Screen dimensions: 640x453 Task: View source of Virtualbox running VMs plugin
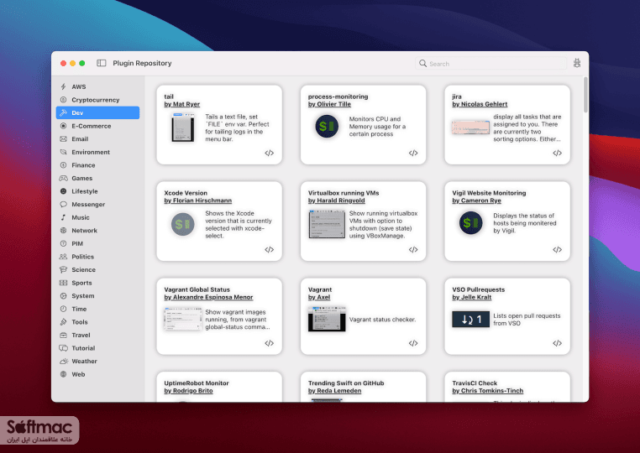click(413, 249)
